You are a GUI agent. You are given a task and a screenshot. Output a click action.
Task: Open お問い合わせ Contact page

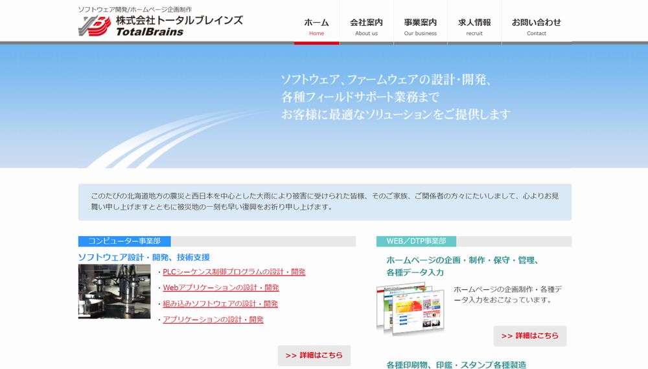point(536,27)
